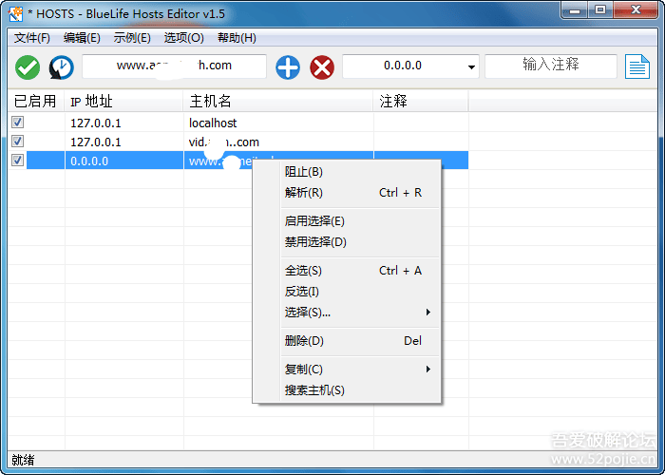This screenshot has height=475, width=665.
Task: Disable the selected 0.0.0.0 entry checkbox
Action: tap(18, 161)
